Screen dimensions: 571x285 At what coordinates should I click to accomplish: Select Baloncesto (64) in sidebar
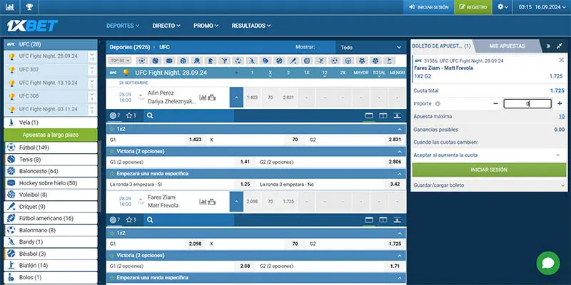point(51,171)
